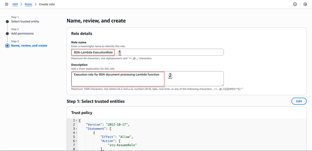This screenshot has width=312, height=151.
Task: Click the Step 3 active step indicator
Action: coord(7,46)
